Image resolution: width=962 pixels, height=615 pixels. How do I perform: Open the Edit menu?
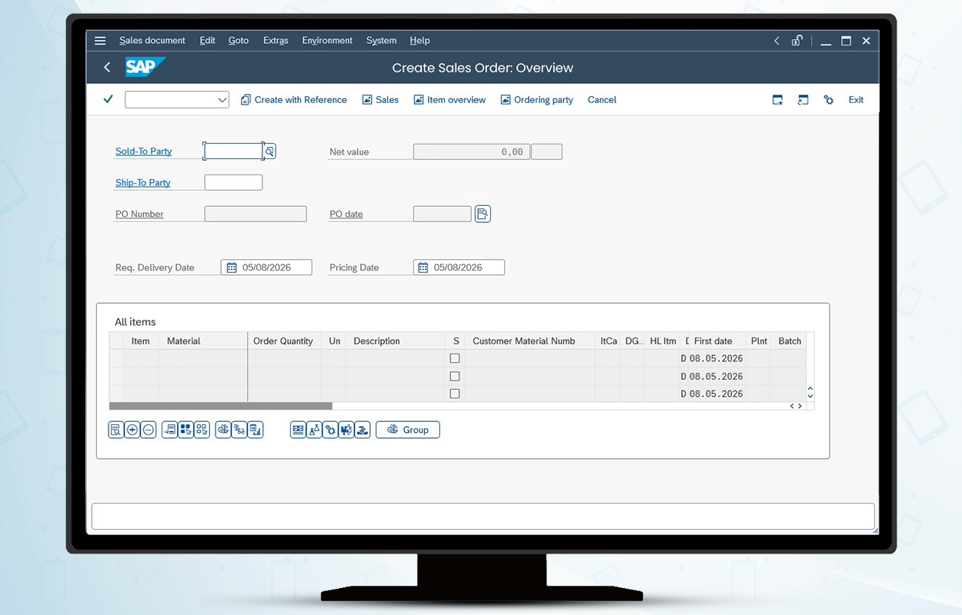click(208, 41)
